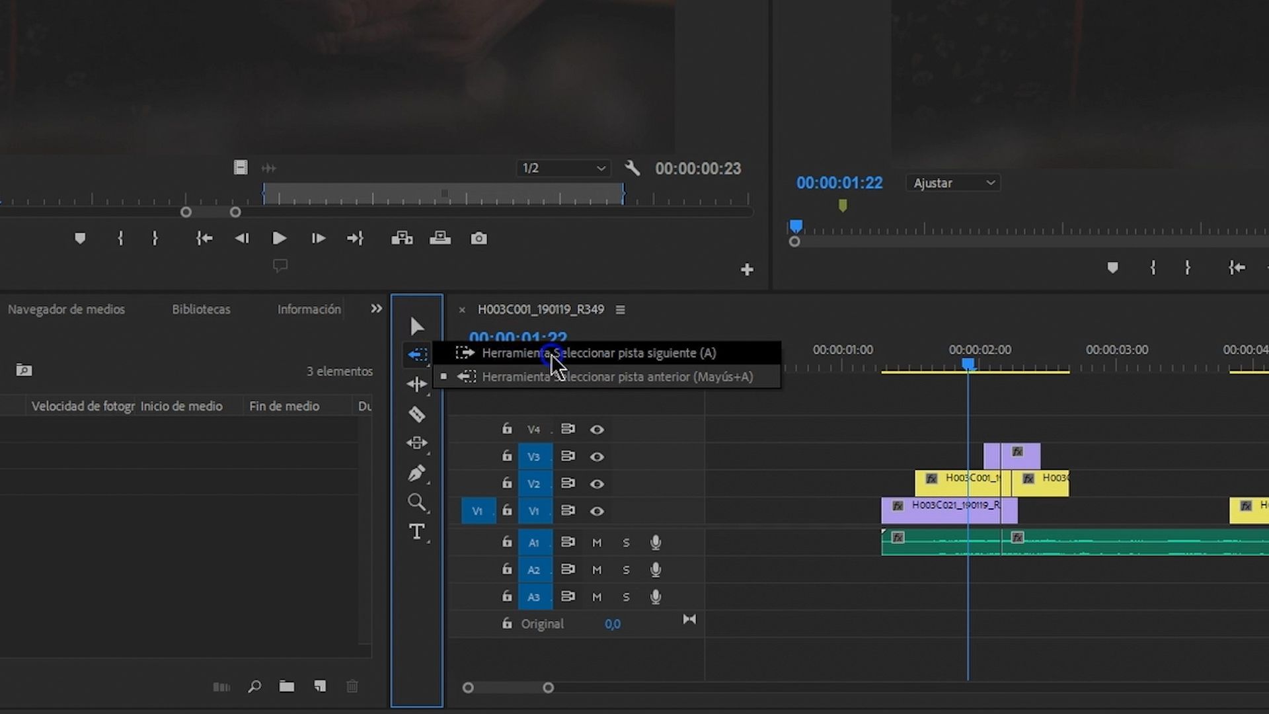The height and width of the screenshot is (714, 1269).
Task: Open the sequence panel hamburger menu
Action: click(x=620, y=309)
